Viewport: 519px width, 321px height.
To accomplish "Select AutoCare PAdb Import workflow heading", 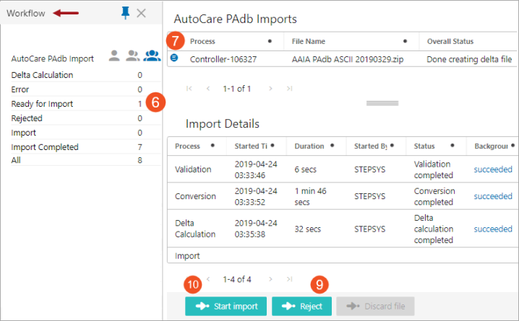I will tap(52, 58).
